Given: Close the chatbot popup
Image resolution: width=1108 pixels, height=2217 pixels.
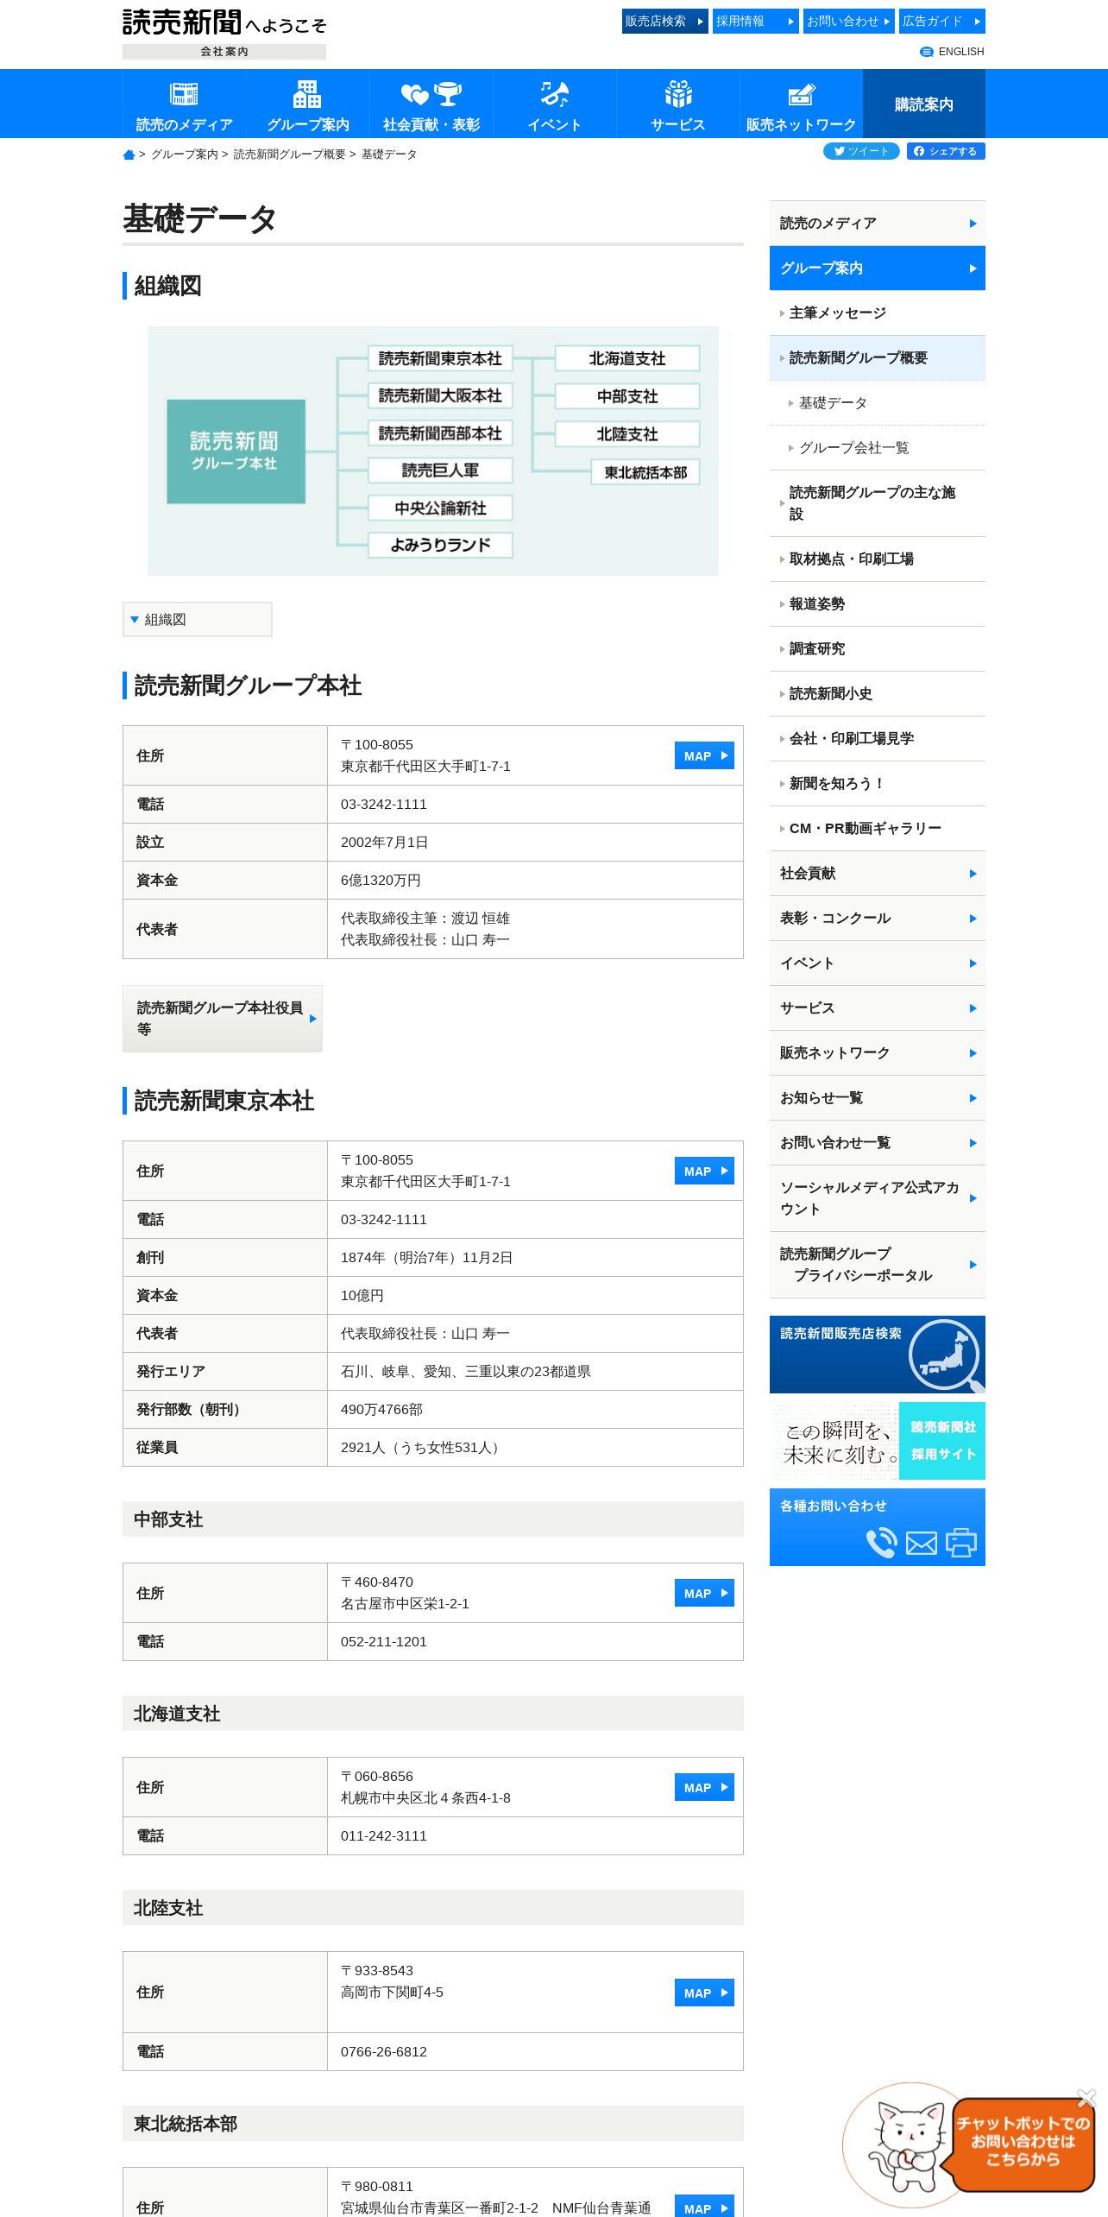Looking at the screenshot, I should point(1086,2097).
